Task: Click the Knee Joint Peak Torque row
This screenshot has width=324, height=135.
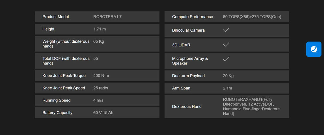Action: (x=97, y=76)
